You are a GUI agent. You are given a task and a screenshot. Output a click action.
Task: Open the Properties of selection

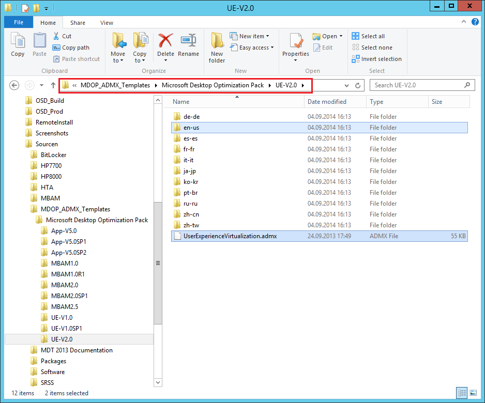pyautogui.click(x=296, y=44)
